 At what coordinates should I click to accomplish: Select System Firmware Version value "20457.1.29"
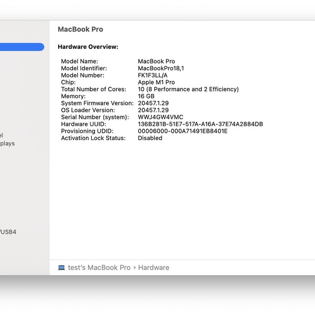pos(153,103)
